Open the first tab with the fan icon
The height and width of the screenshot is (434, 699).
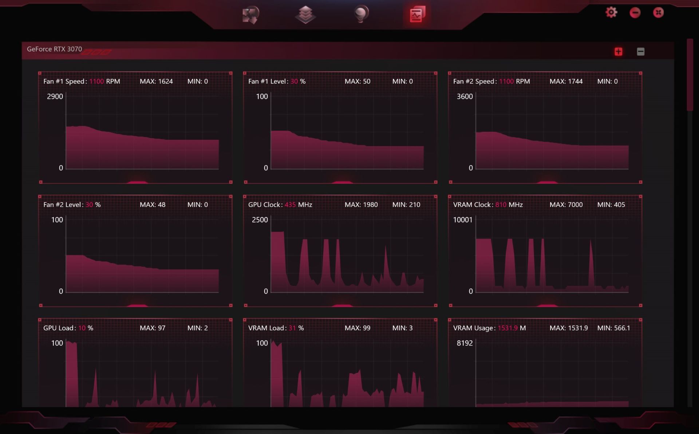(250, 15)
